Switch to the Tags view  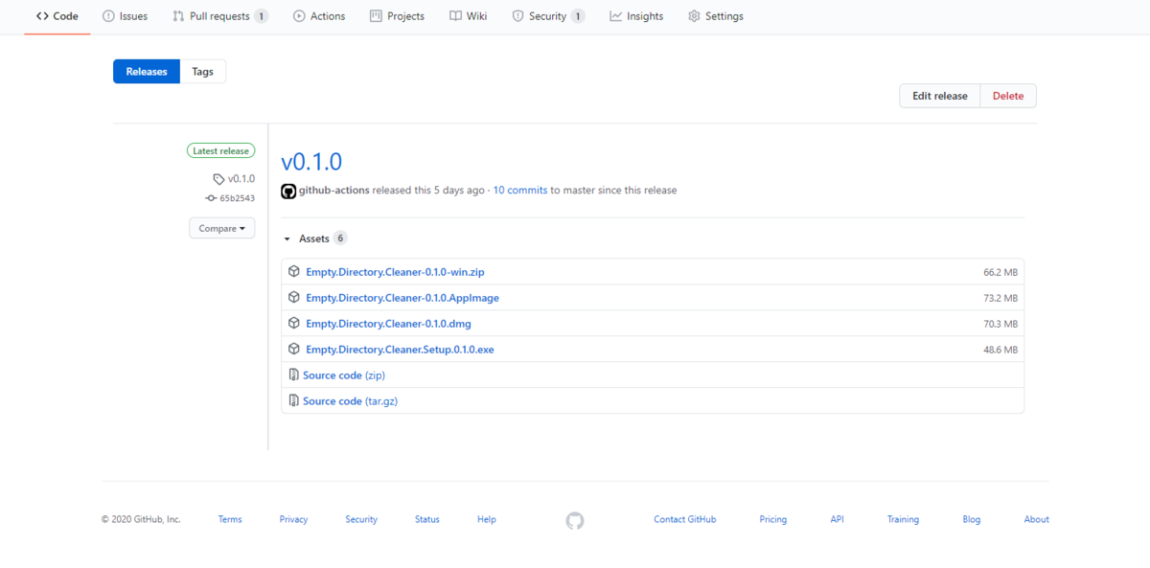(203, 72)
